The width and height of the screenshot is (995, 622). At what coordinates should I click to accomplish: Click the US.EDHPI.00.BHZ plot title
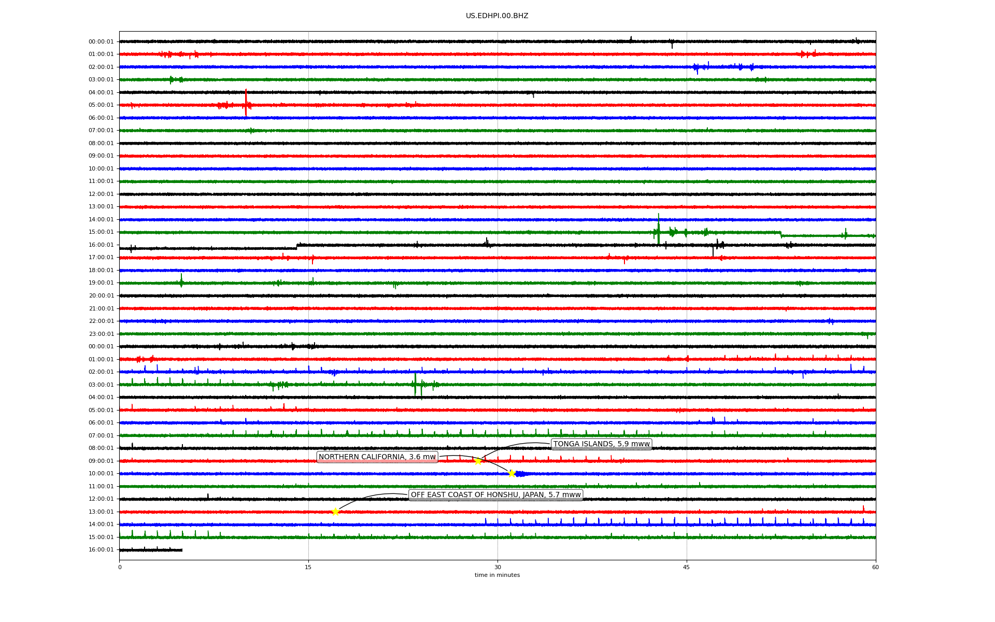(x=496, y=16)
